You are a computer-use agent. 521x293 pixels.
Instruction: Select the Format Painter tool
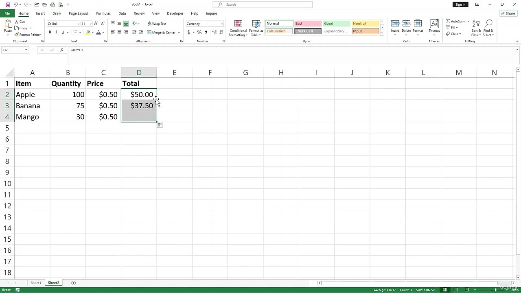pos(27,35)
